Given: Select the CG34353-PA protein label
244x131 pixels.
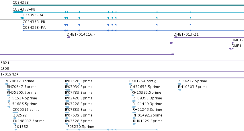Looking at the screenshot, I should coord(34,28).
